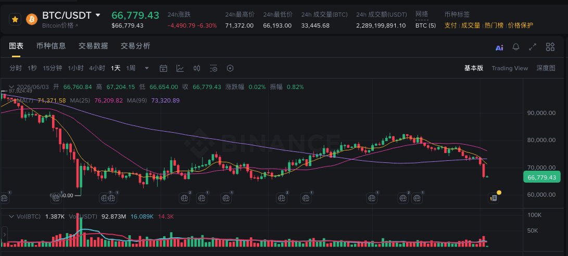This screenshot has height=256, width=568.
Task: Select the 4小时 time interval
Action: click(97, 68)
